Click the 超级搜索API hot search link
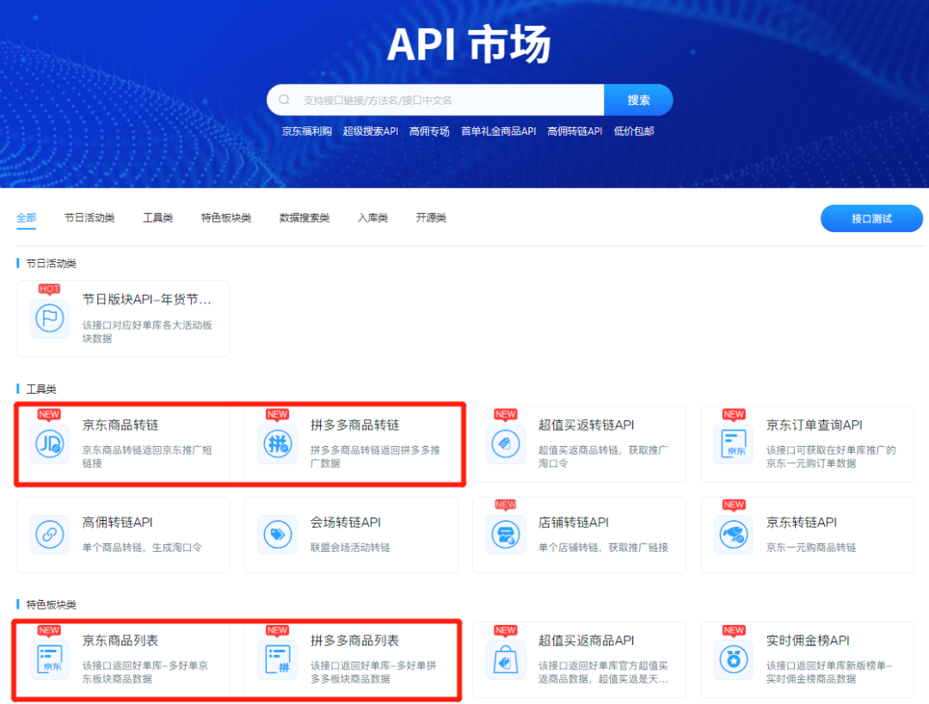Screen dimensions: 929x704 [371, 132]
